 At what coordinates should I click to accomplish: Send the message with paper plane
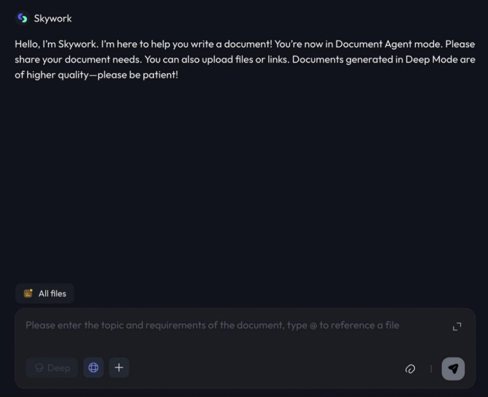[x=453, y=369]
